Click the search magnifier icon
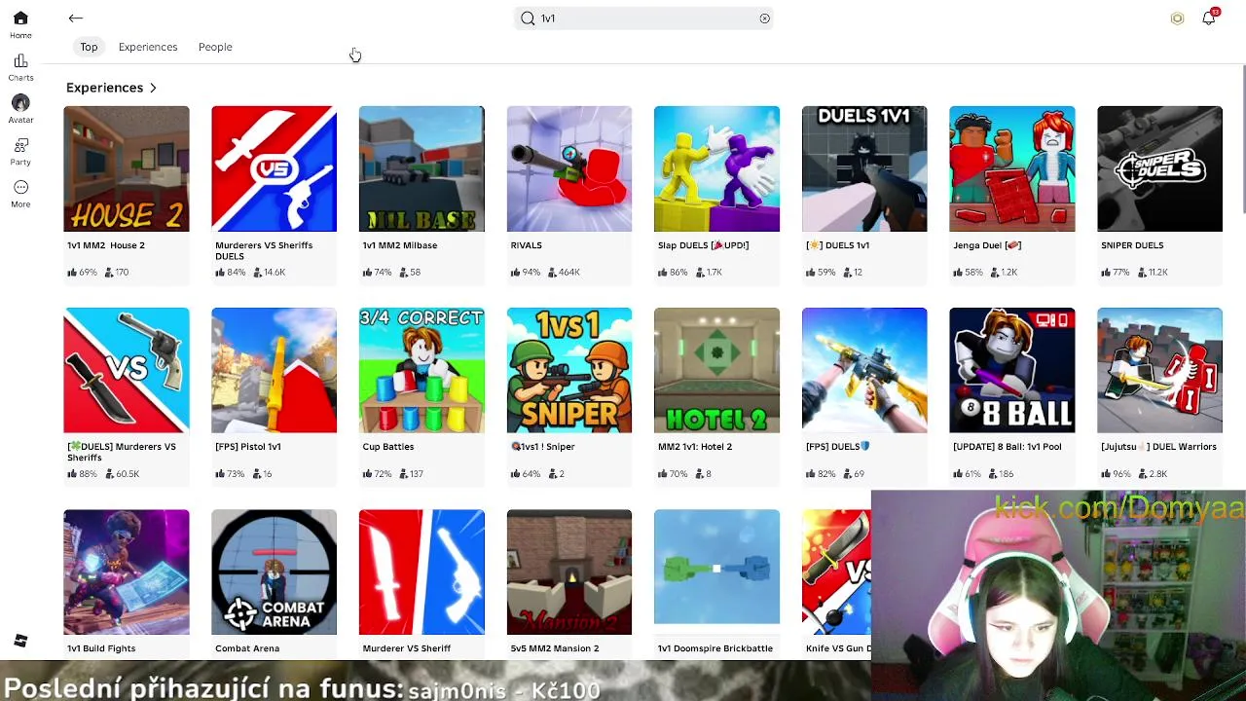The height and width of the screenshot is (701, 1246). click(528, 18)
